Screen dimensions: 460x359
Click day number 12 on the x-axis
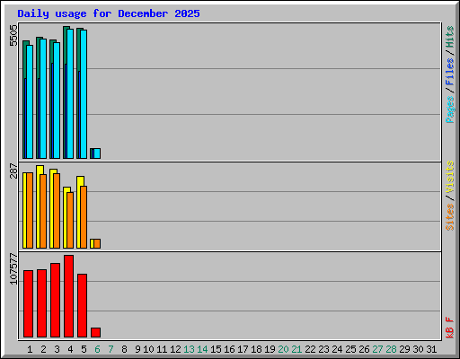coord(175,349)
